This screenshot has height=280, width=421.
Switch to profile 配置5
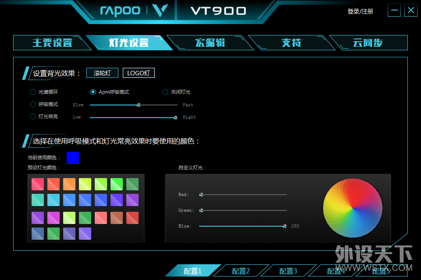381,271
